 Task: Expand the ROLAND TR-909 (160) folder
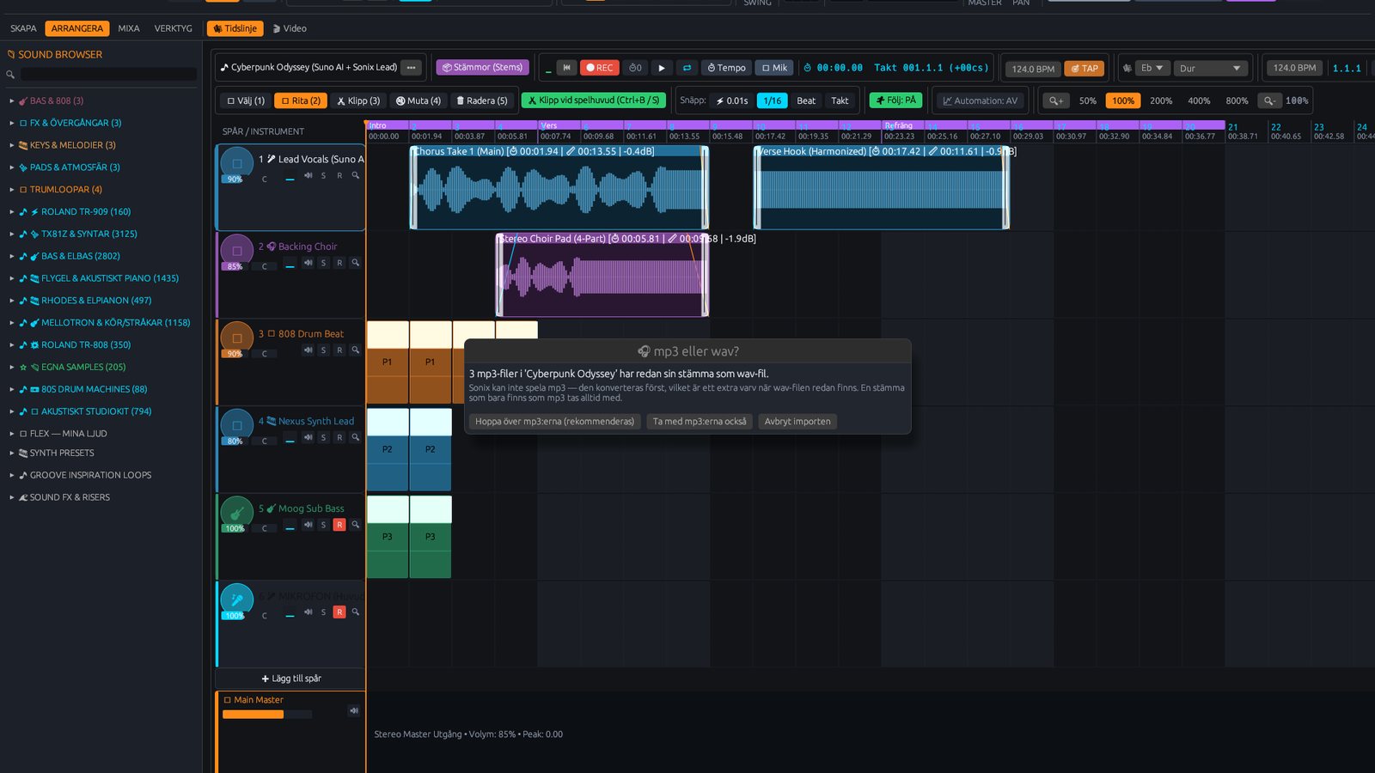click(12, 211)
